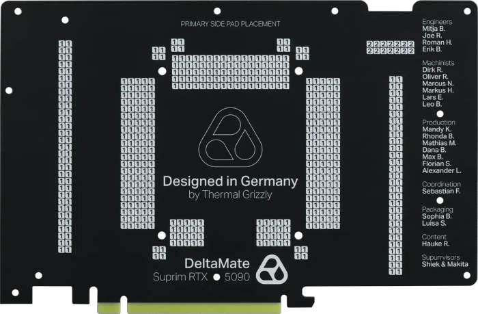
Task: Click the 'Machinists' heading
Action: 438,63
